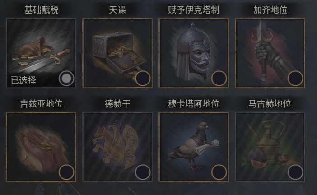Image resolution: width=317 pixels, height=195 pixels.
Task: Select the 加齐地位 radio circle
Action: [x=295, y=79]
